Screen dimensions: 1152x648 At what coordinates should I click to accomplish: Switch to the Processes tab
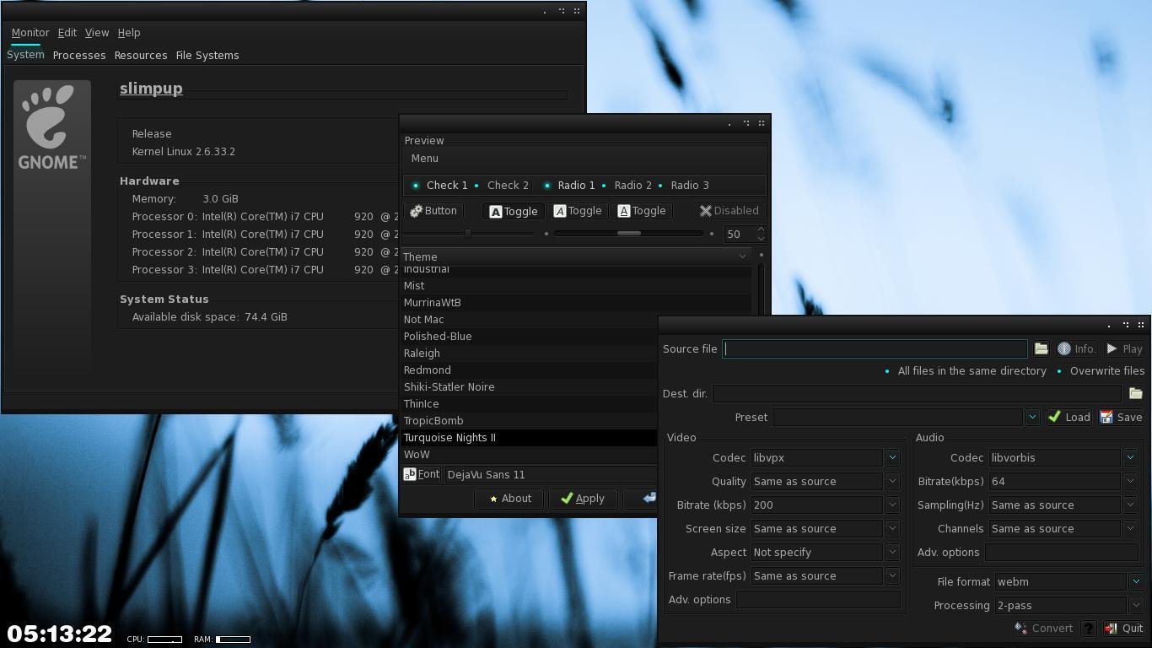point(79,56)
